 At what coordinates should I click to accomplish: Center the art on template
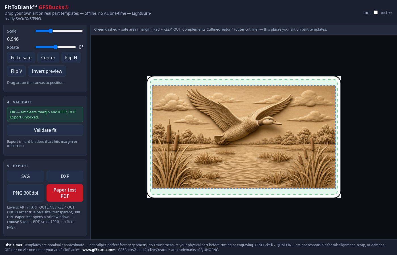click(48, 58)
